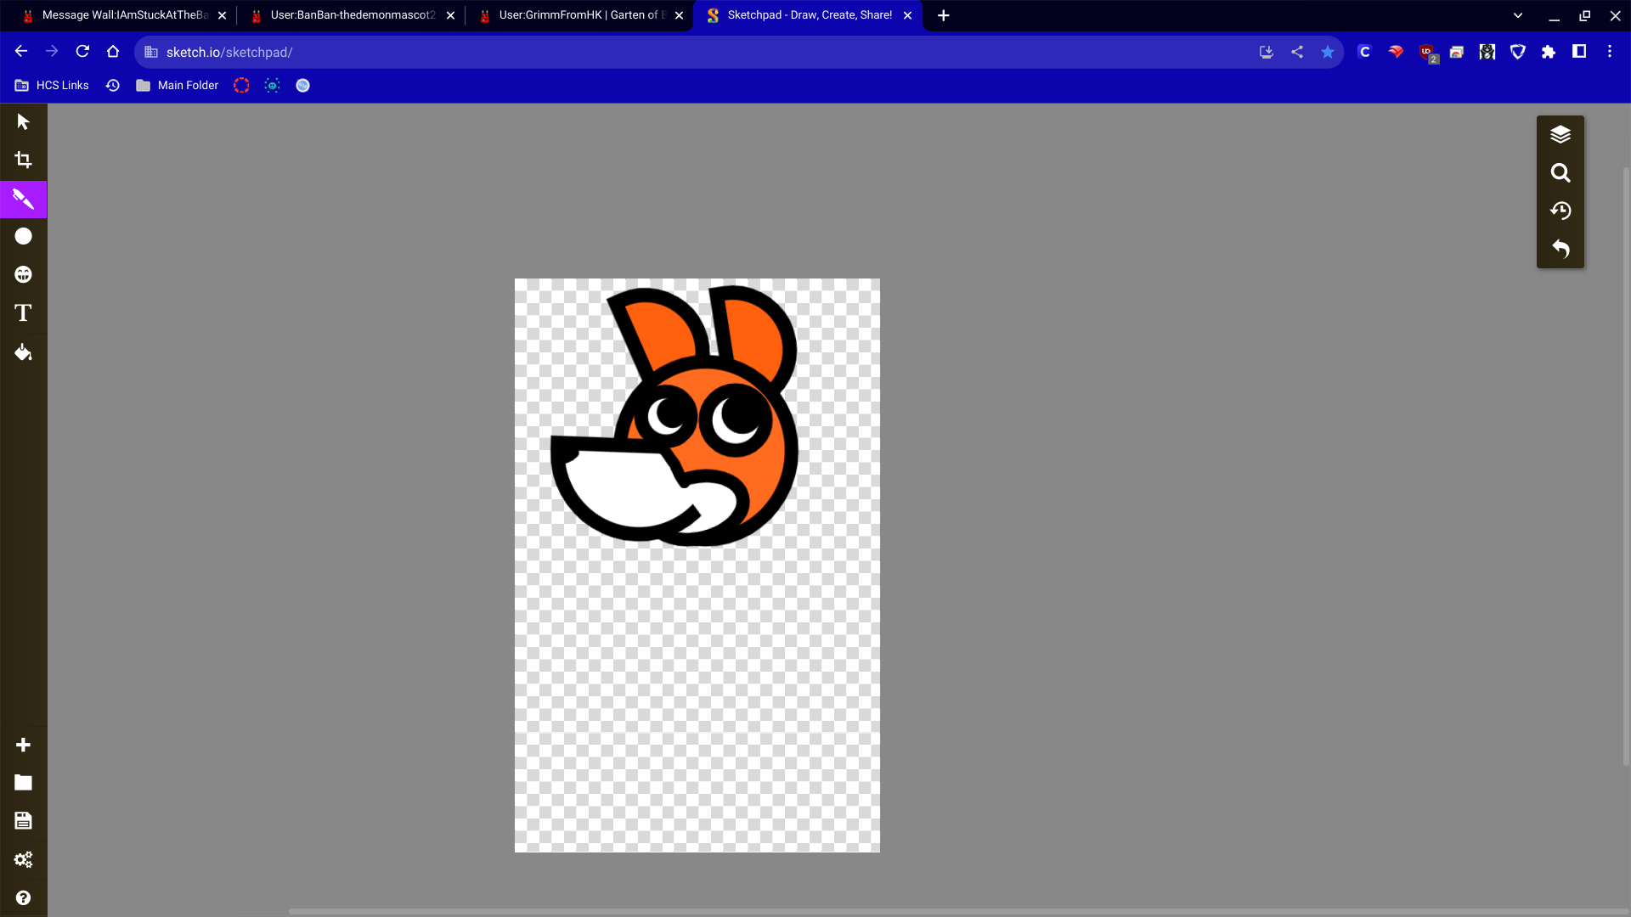Select the Brush tool
This screenshot has width=1631, height=917.
click(23, 199)
